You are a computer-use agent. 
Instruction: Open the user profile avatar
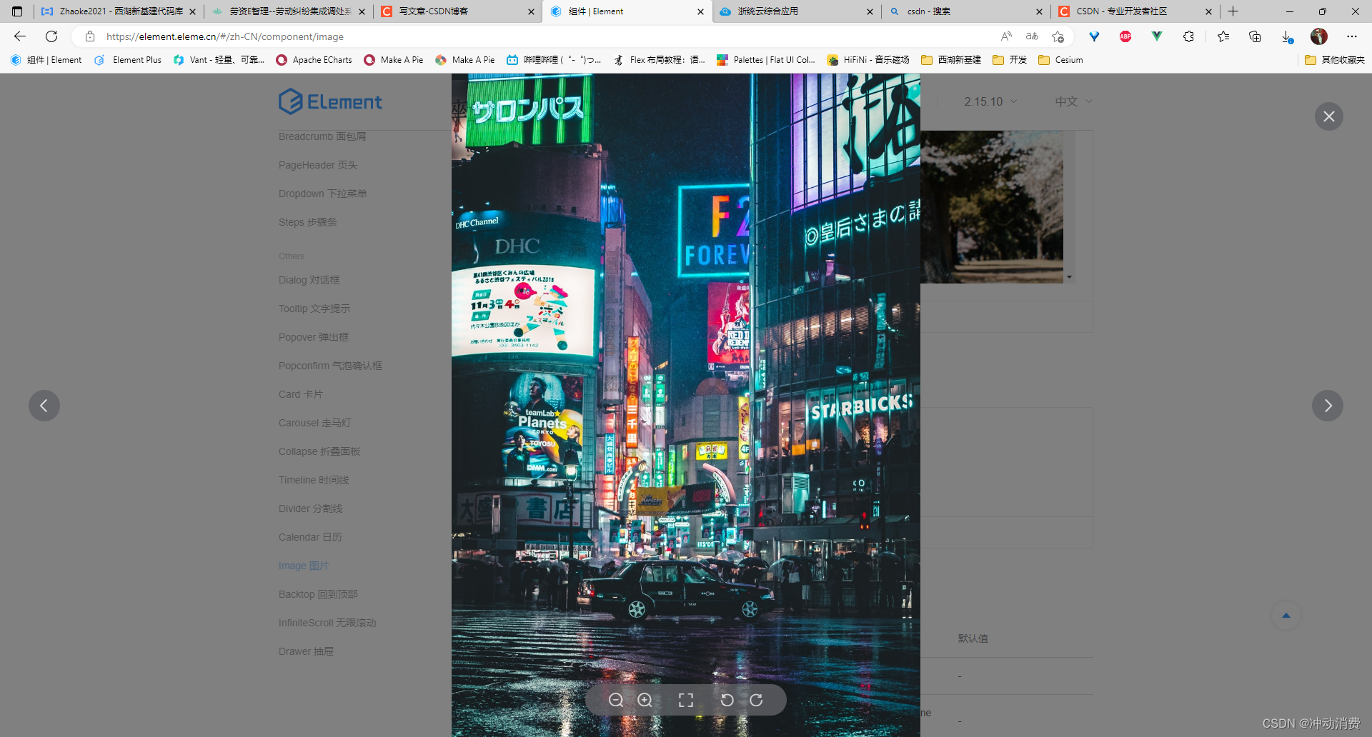pos(1319,36)
